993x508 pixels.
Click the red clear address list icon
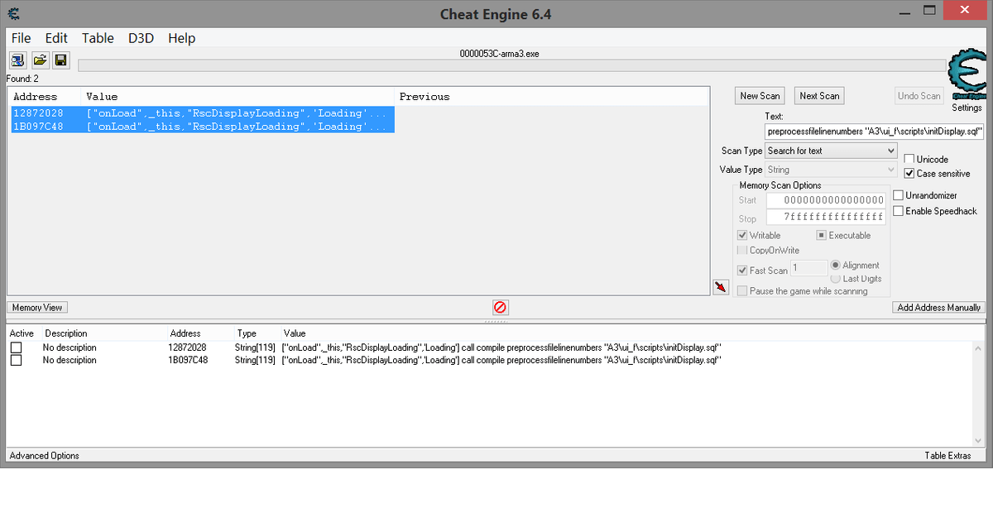(x=500, y=307)
